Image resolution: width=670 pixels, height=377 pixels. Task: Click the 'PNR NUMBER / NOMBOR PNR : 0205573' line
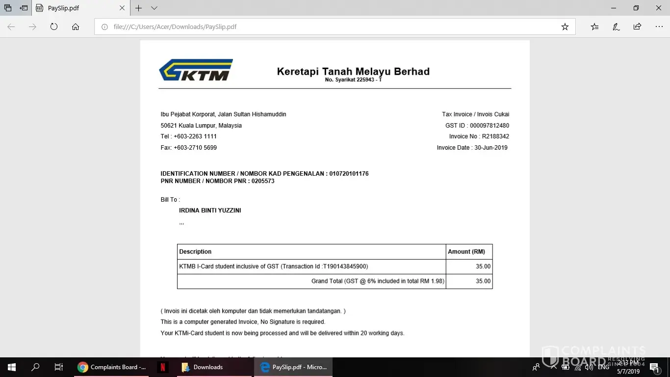pos(218,181)
